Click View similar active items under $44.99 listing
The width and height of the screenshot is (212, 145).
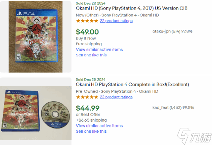[99, 126]
